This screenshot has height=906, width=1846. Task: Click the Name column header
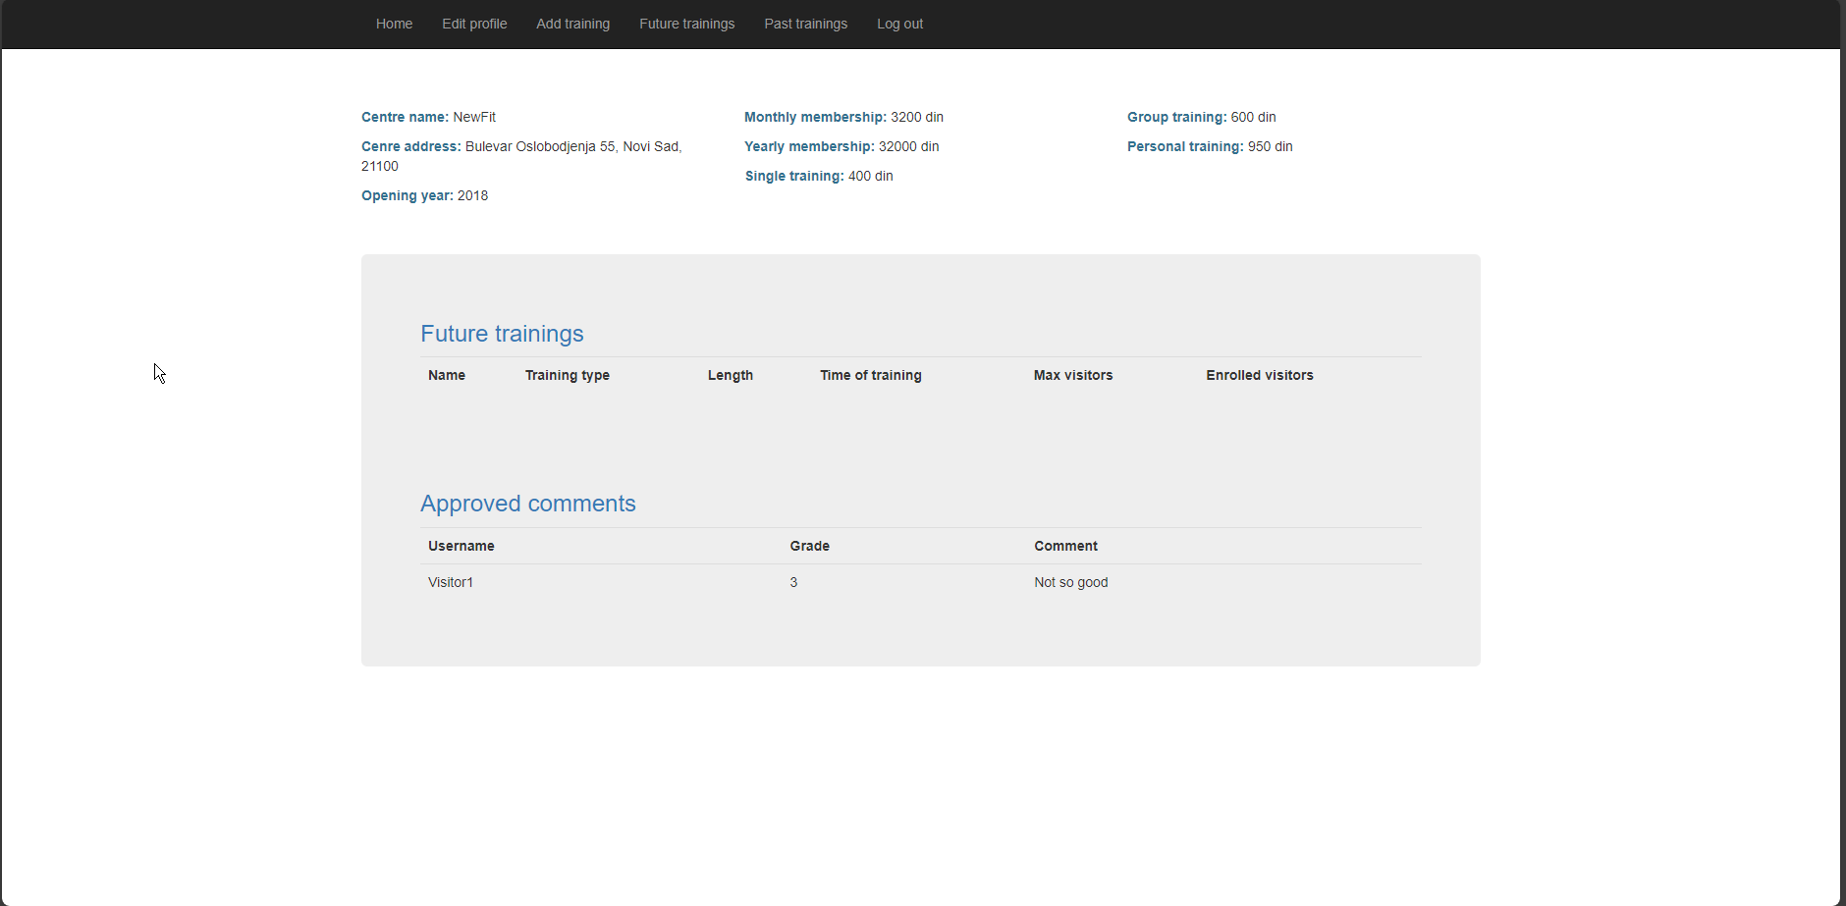click(x=446, y=375)
